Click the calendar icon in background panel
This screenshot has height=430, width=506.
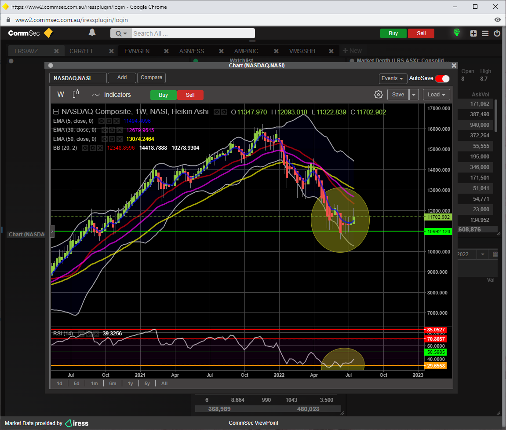[x=495, y=254]
